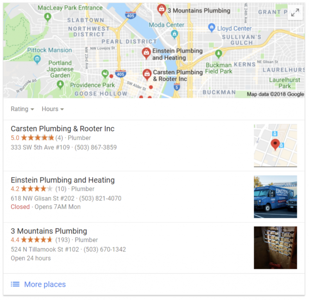Open the Hours filter dropdown
This screenshot has width=309, height=300.
53,109
